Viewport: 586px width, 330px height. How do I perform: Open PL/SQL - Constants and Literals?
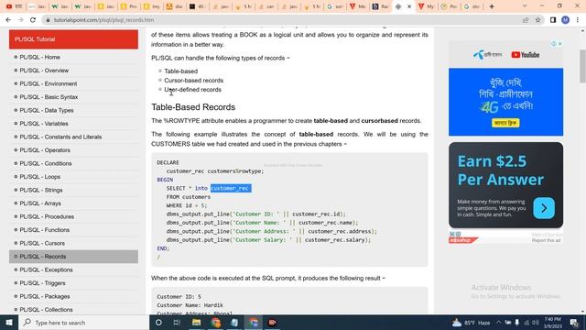[60, 137]
